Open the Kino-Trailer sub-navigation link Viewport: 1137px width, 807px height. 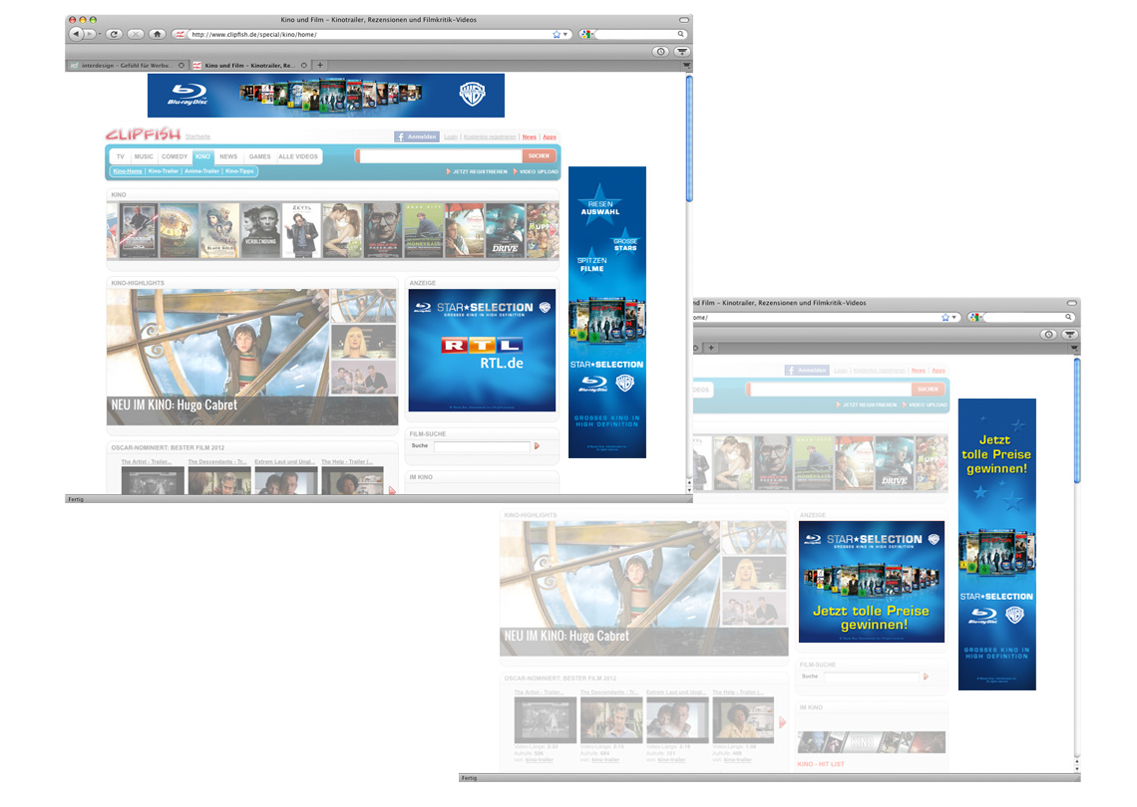[x=164, y=171]
